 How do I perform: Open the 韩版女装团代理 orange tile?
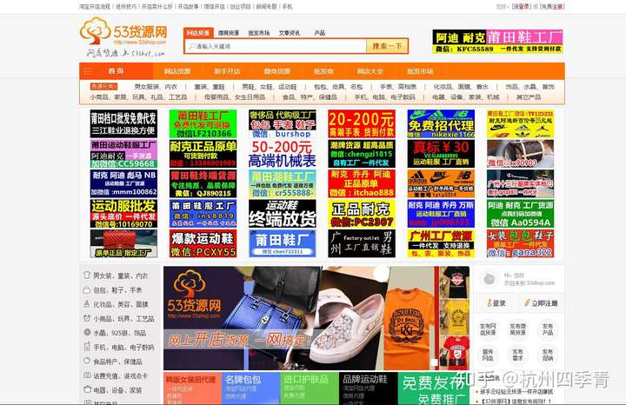[x=192, y=388]
